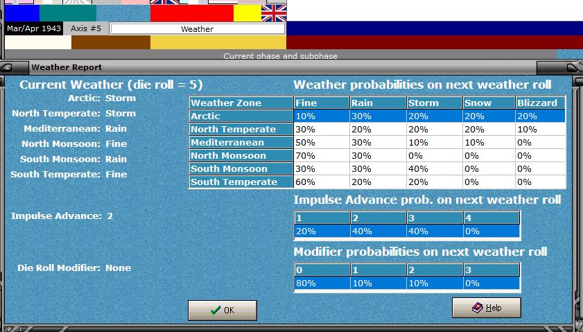Select the bright red color block
583x332 pixels.
(x=192, y=13)
